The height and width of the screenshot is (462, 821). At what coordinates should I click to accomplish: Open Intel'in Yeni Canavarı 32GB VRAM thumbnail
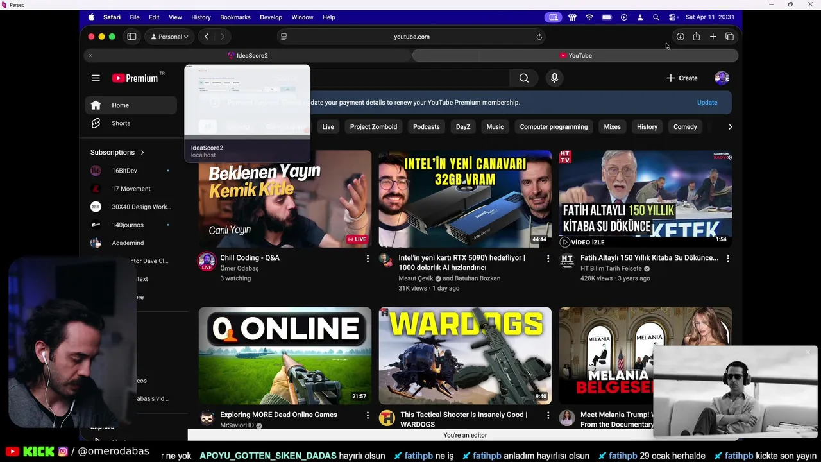tap(465, 199)
